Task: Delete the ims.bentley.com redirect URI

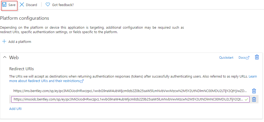Action: pos(254,91)
